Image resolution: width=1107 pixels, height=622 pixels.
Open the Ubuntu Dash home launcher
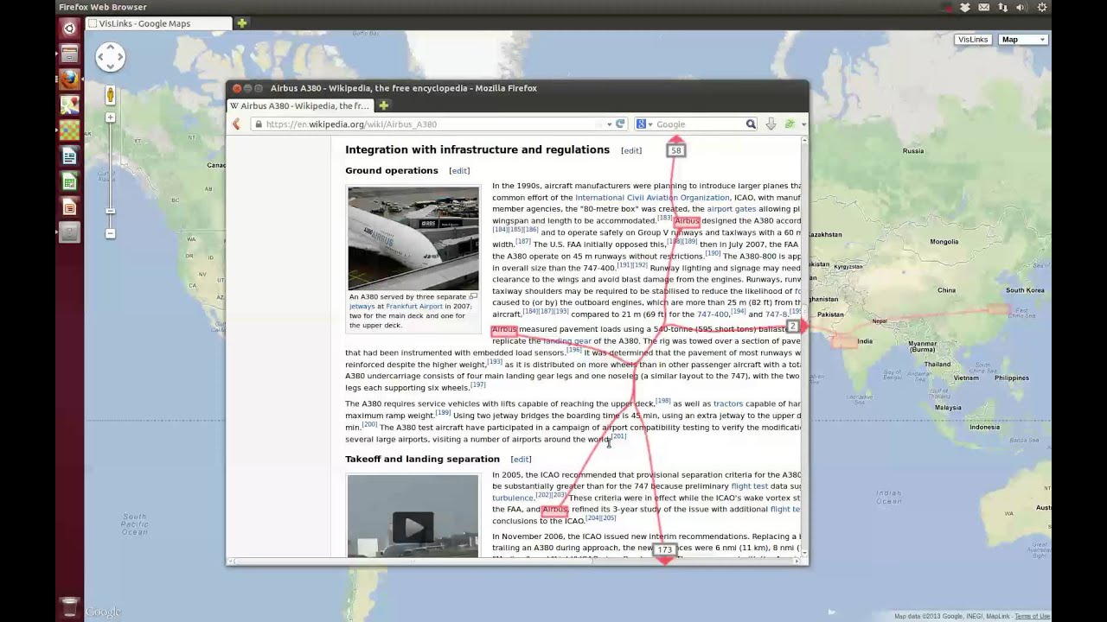point(69,28)
